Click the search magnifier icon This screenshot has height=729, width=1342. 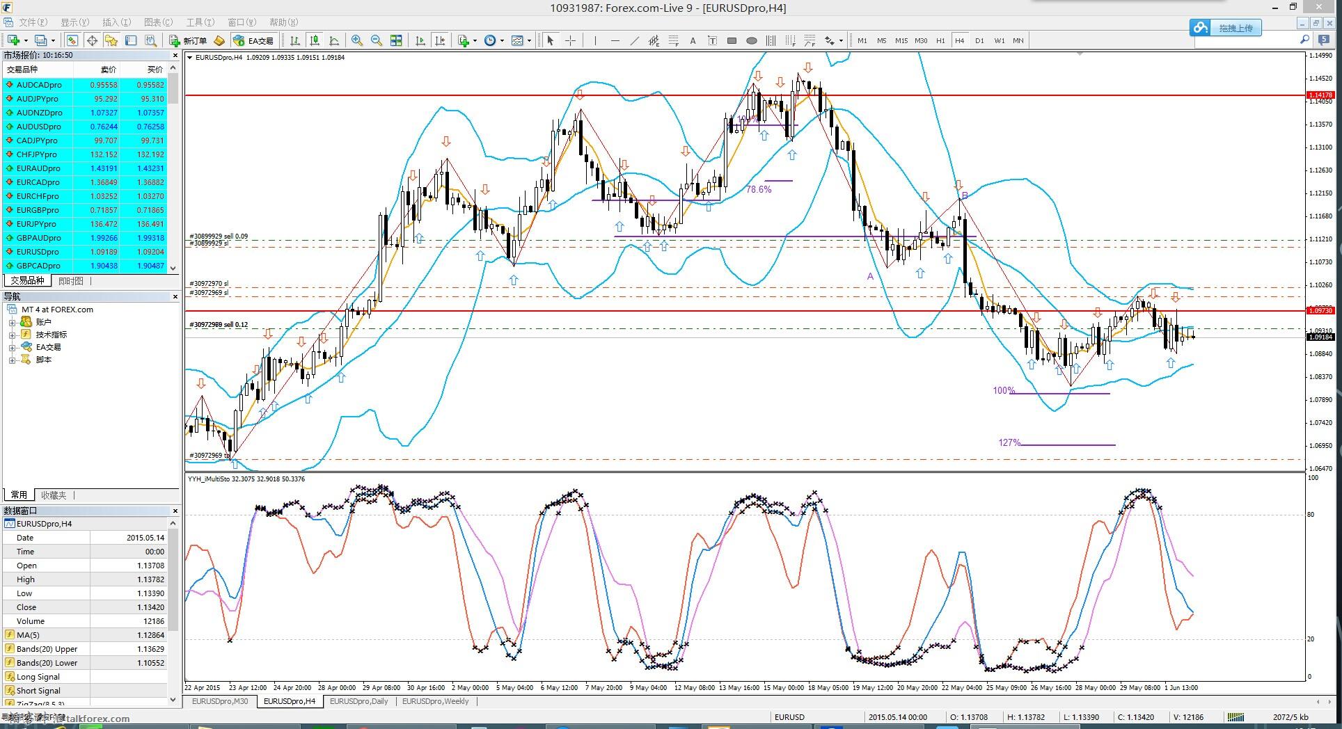point(1304,40)
